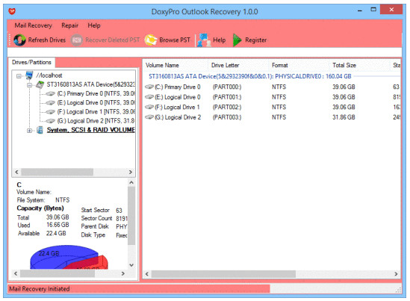Click (C:) Primary Drive 0 in volume list
The height and width of the screenshot is (301, 410).
click(x=178, y=87)
